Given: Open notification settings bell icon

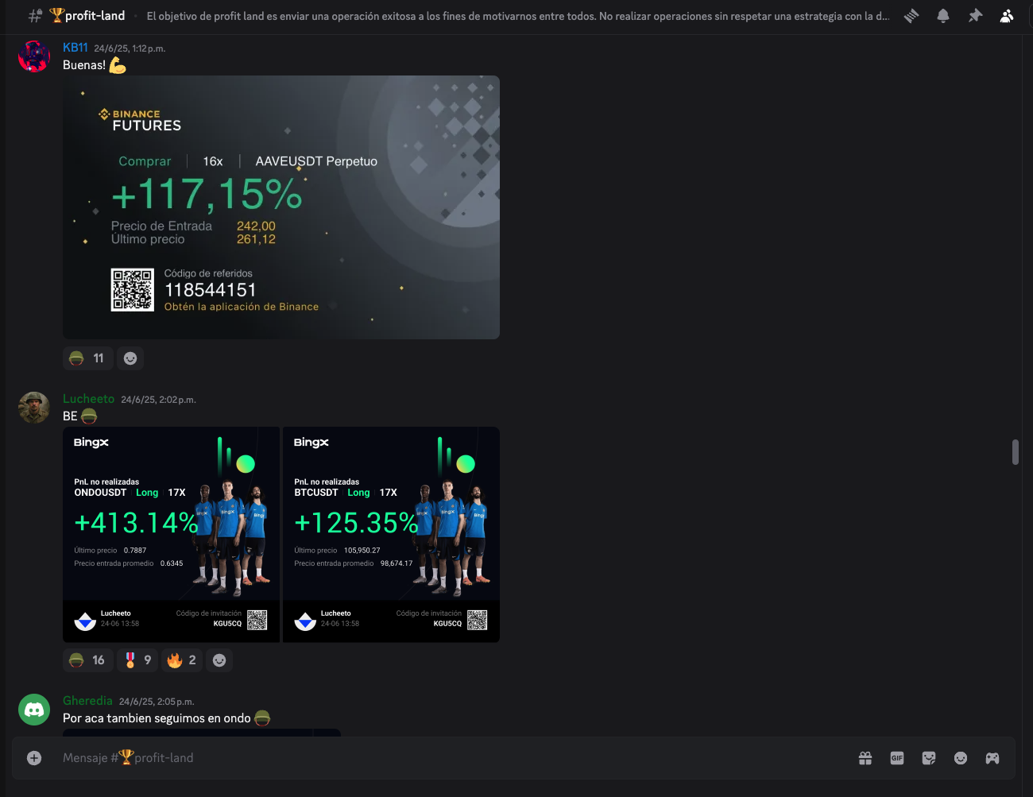Looking at the screenshot, I should point(943,16).
